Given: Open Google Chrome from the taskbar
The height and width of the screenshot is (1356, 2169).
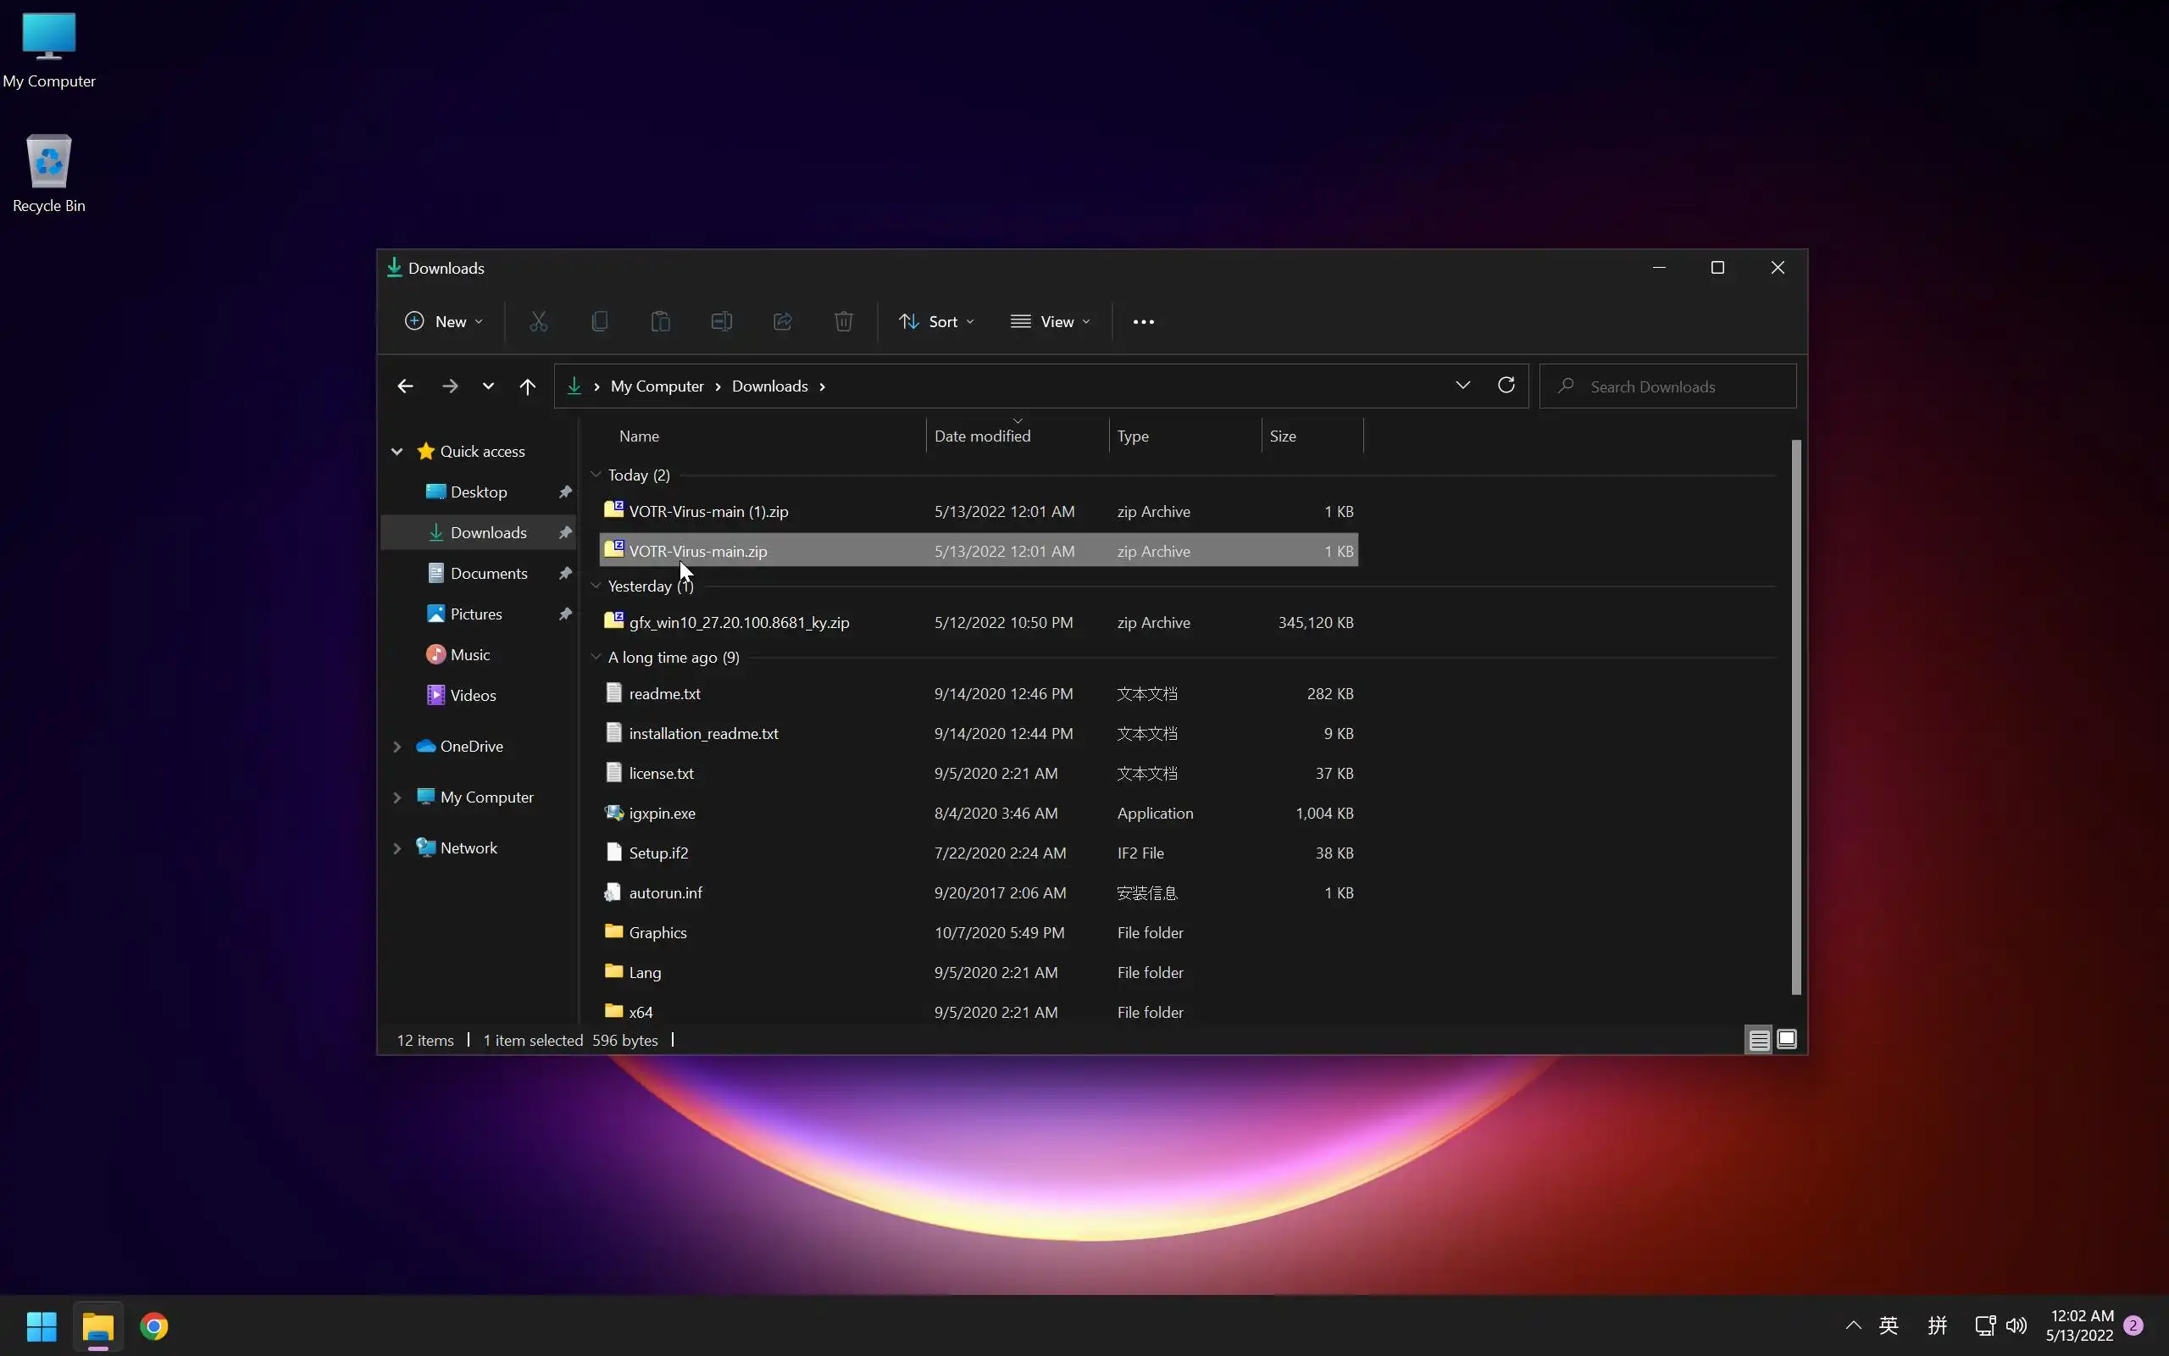Looking at the screenshot, I should [154, 1325].
